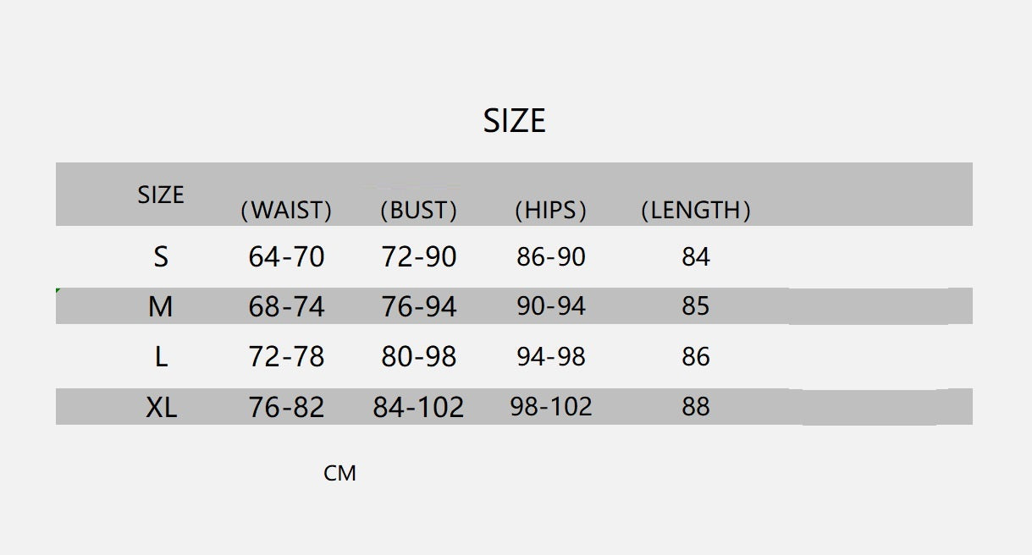Click the 86-90 hips value

550,256
